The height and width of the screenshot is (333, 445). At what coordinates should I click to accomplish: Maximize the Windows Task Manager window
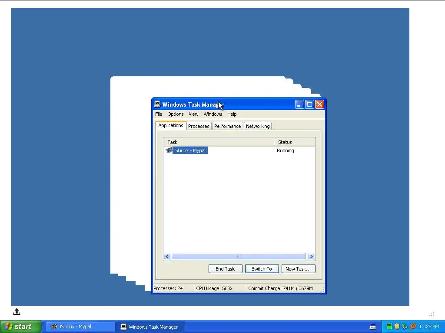pos(309,104)
